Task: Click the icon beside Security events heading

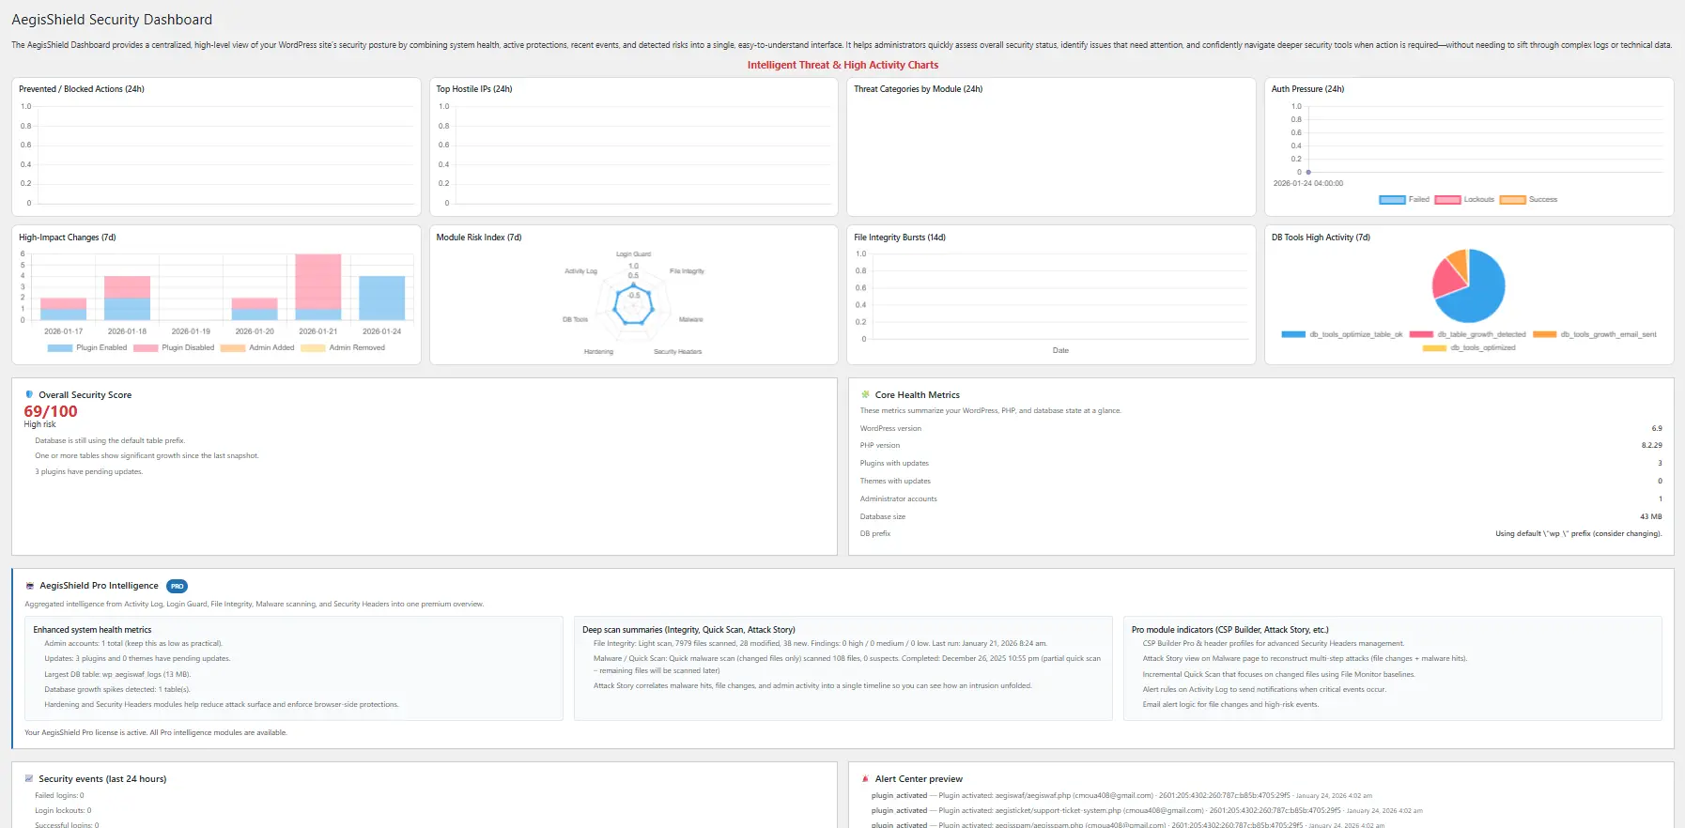Action: 29,779
